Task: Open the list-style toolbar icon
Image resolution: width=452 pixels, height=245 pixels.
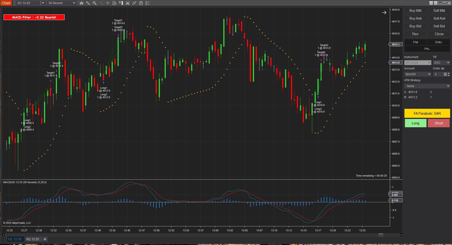Action: pos(147,3)
